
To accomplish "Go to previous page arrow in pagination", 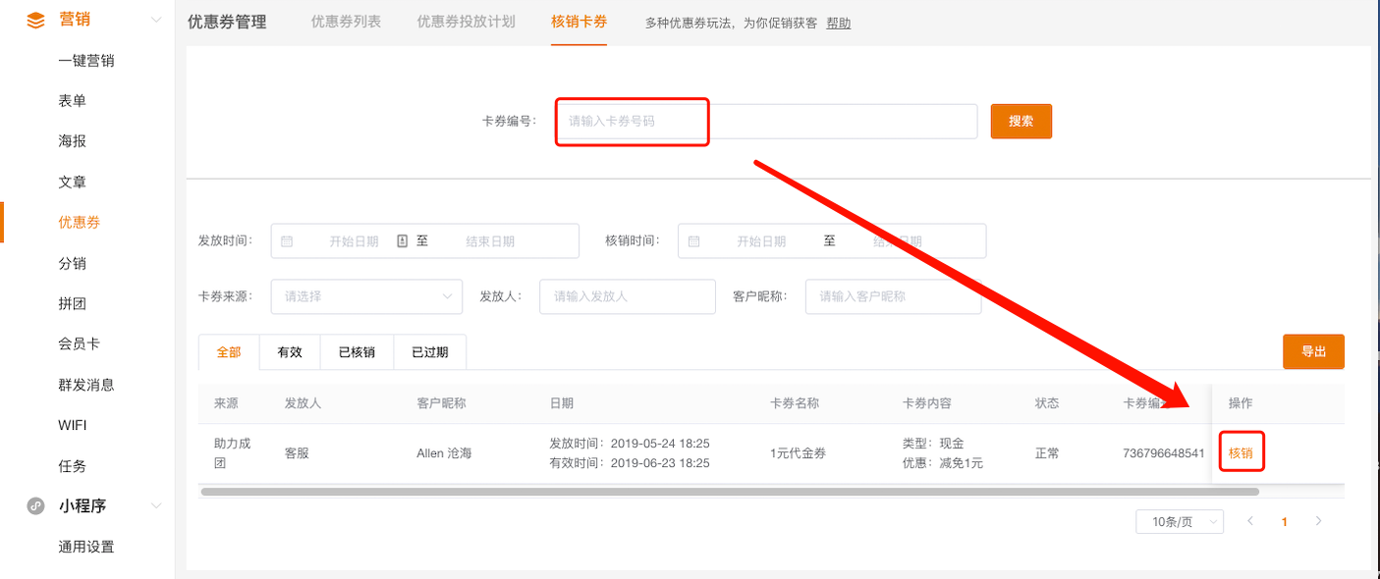I will pyautogui.click(x=1250, y=521).
